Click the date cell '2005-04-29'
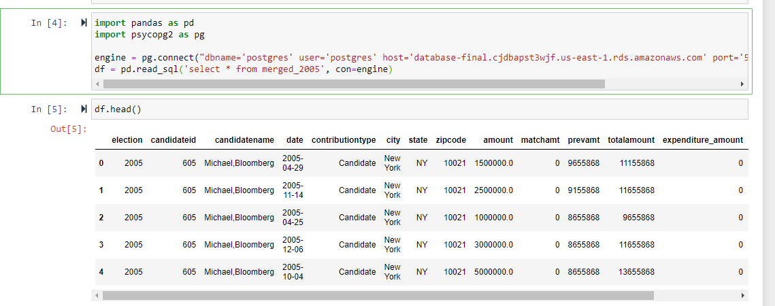Image resolution: width=775 pixels, height=306 pixels. tap(293, 163)
